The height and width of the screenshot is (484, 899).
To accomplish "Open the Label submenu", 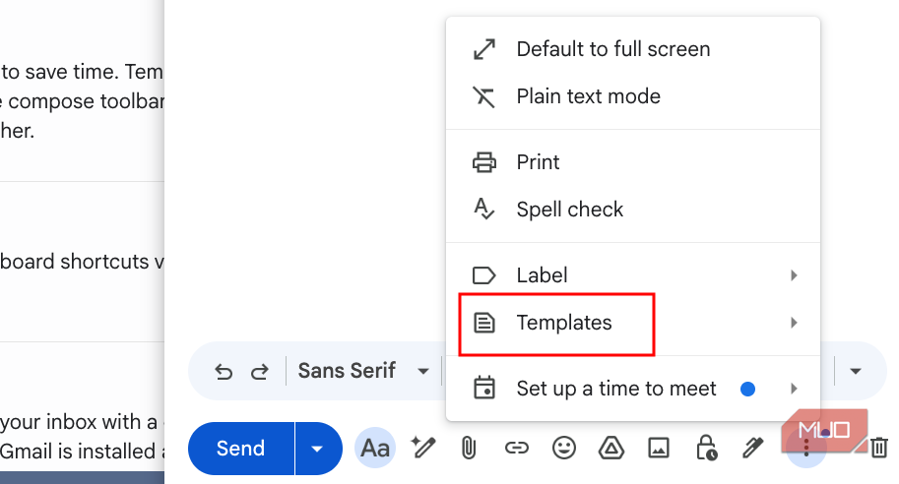I will point(633,274).
